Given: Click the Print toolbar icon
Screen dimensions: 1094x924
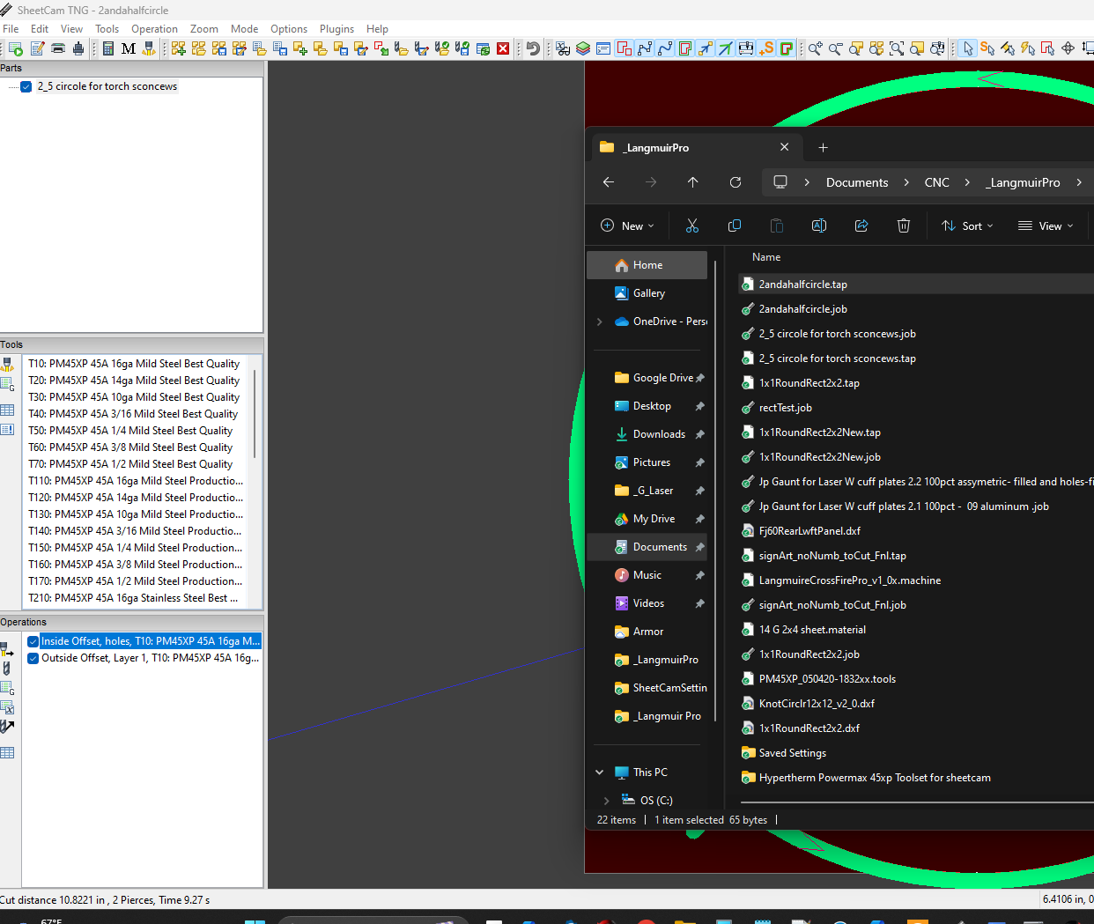Looking at the screenshot, I should (58, 48).
